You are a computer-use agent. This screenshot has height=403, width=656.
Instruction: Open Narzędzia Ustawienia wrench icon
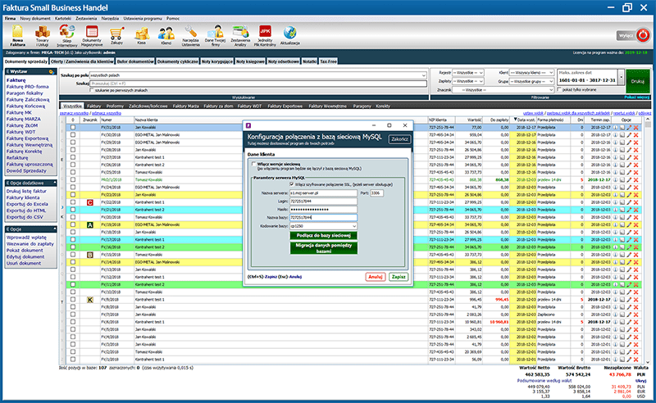(x=191, y=35)
